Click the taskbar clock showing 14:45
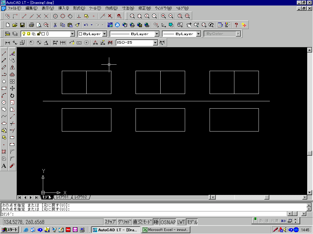 tap(305, 230)
